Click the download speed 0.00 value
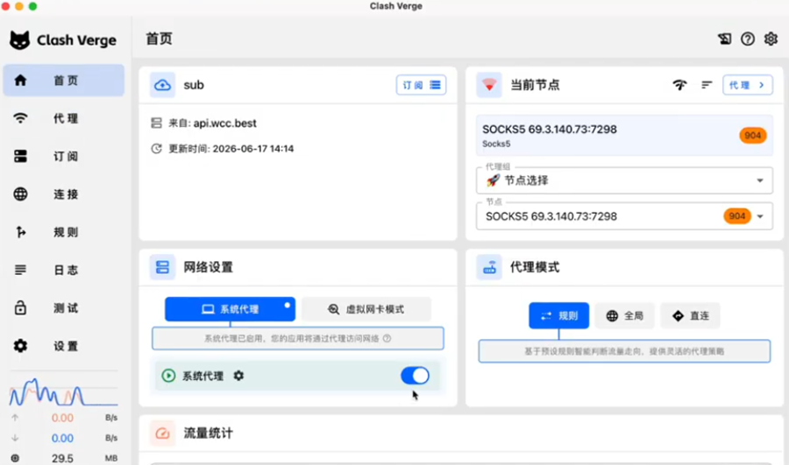Screen dimensions: 789x465 click(62, 438)
